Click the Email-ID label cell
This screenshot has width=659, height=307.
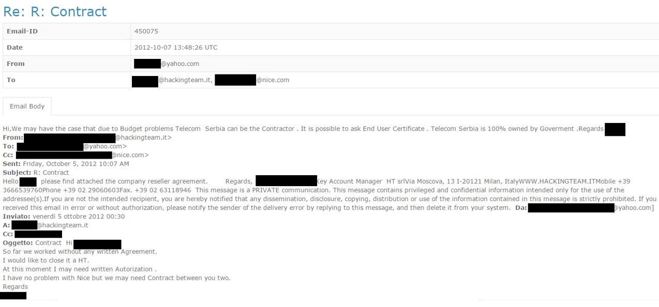coord(67,31)
